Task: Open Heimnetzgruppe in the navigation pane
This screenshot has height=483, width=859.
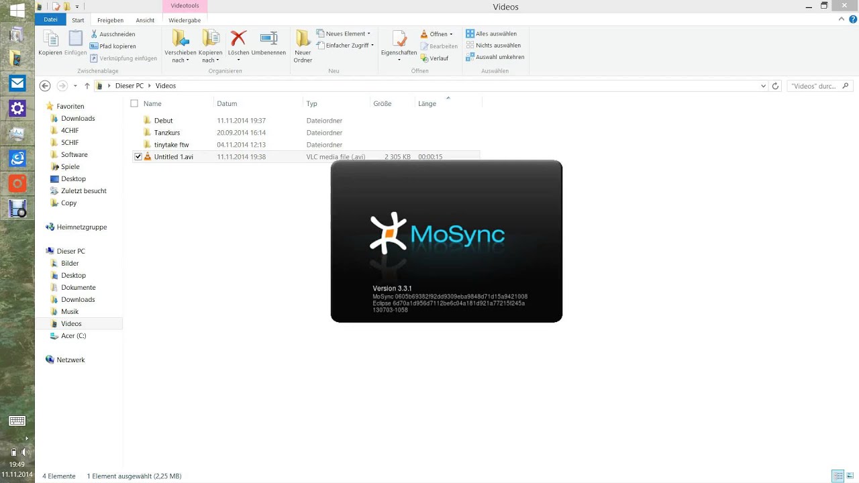Action: (82, 227)
